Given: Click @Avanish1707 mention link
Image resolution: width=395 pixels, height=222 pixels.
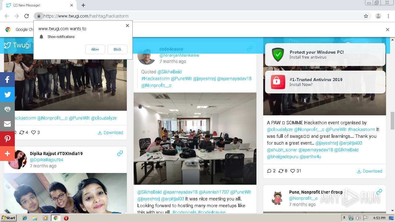Looking at the screenshot, I should click(x=214, y=192).
